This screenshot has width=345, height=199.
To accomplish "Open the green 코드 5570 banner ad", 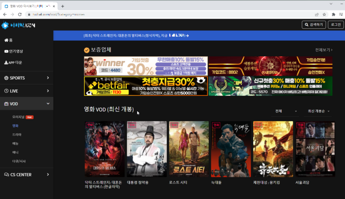I will (270, 86).
